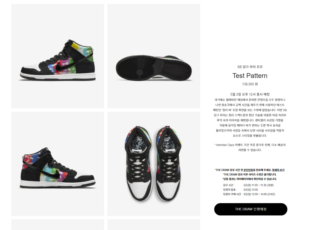The width and height of the screenshot is (312, 230).
Task: Open the partially visible bottom-right product image
Action: tap(154, 225)
